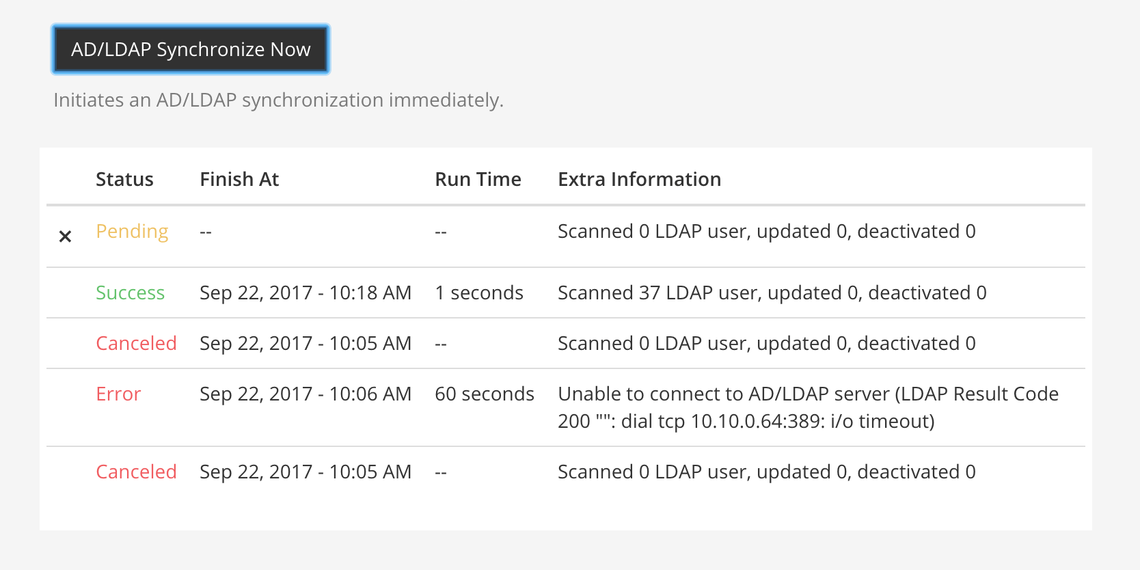This screenshot has width=1140, height=570.
Task: Click the last Canceled status entry
Action: point(136,472)
